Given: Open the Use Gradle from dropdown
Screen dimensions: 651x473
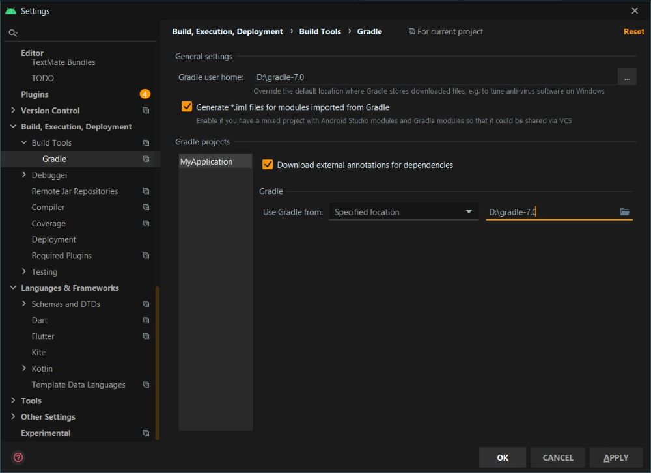Looking at the screenshot, I should pos(403,212).
